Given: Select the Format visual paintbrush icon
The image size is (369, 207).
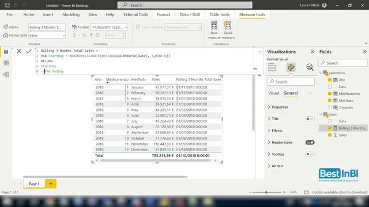Looking at the screenshot, I should (x=291, y=67).
